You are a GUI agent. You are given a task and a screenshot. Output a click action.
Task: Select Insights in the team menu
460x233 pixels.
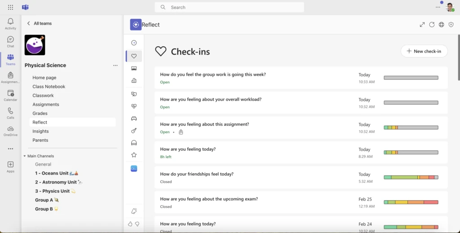click(40, 131)
